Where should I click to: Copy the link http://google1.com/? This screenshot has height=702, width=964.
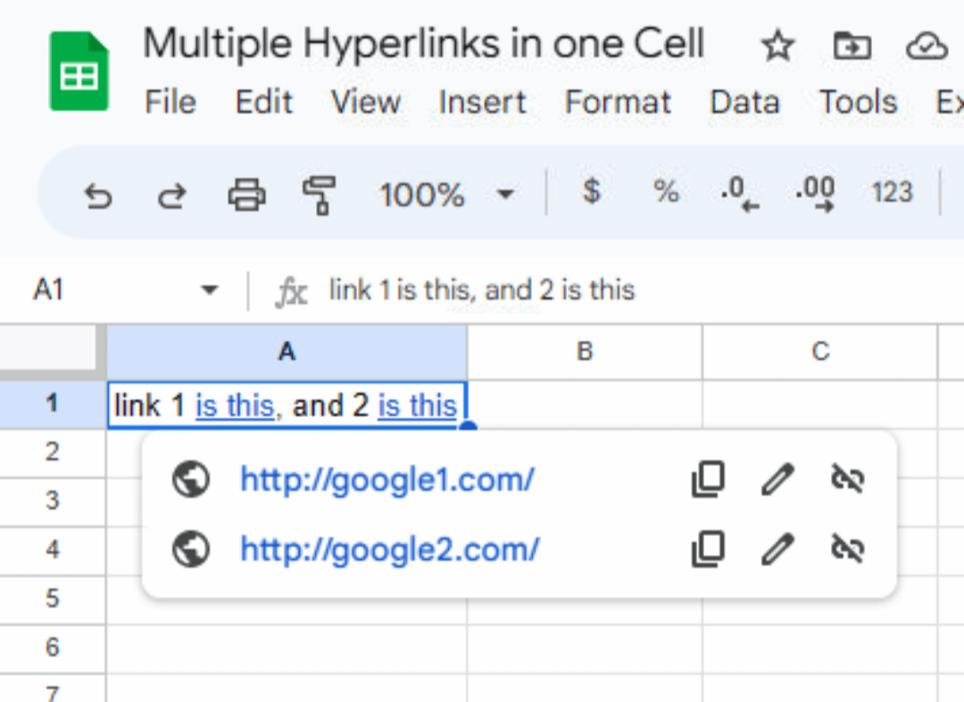click(708, 479)
